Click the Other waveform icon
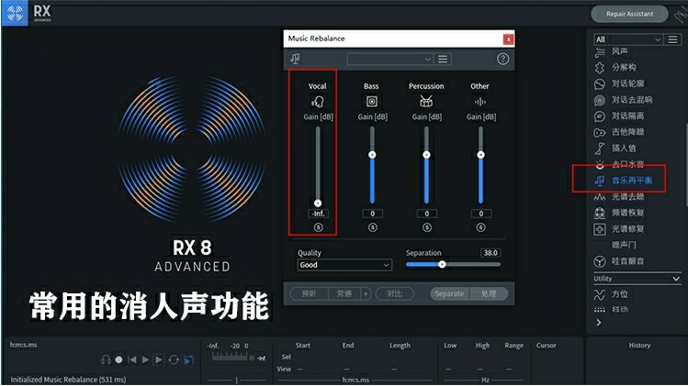The image size is (688, 386). [x=480, y=102]
